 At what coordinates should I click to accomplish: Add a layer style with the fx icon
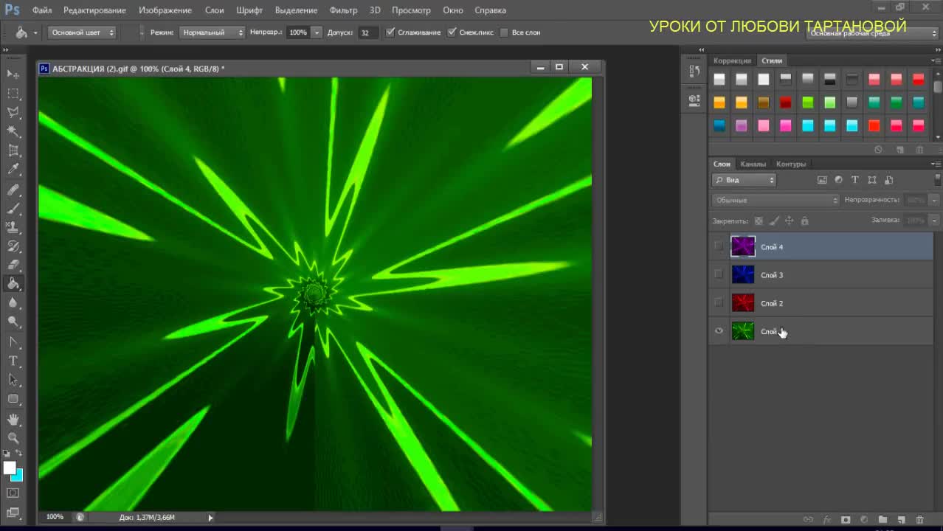pyautogui.click(x=827, y=520)
